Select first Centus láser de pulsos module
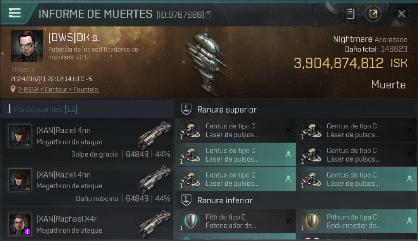 click(x=235, y=130)
